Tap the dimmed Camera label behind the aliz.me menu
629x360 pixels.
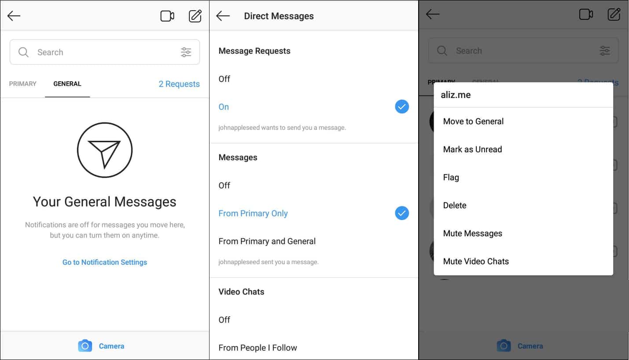(x=530, y=346)
